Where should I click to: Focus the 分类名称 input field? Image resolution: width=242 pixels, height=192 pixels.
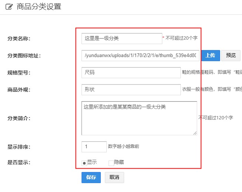click(122, 38)
